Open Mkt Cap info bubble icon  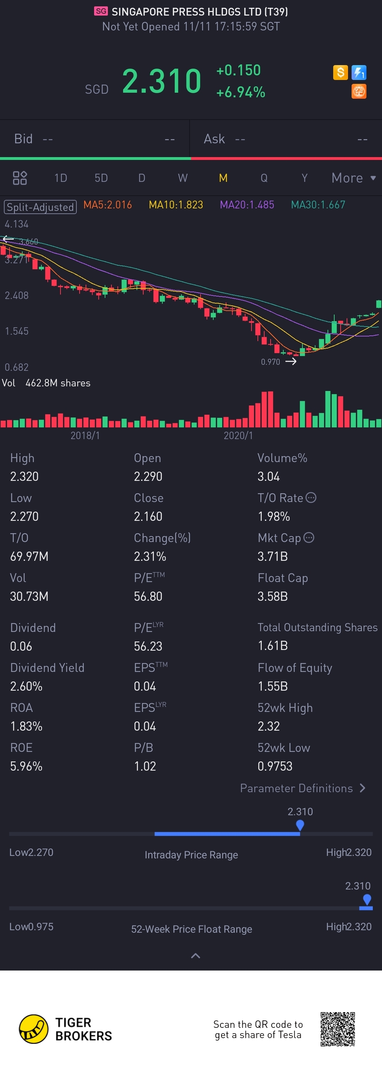pos(309,537)
